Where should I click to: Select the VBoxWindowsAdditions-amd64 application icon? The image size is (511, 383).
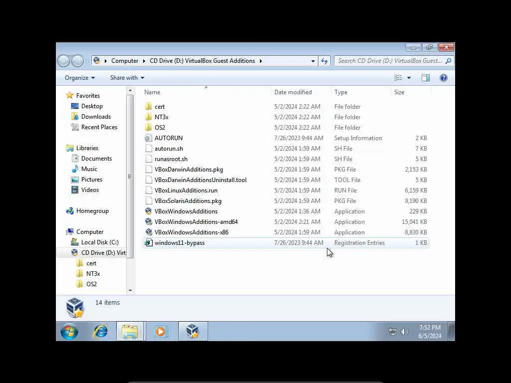[x=148, y=222]
